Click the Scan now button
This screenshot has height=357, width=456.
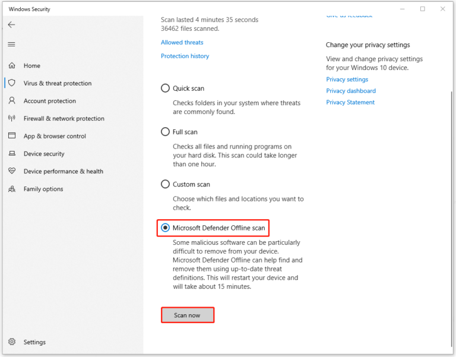pyautogui.click(x=188, y=315)
